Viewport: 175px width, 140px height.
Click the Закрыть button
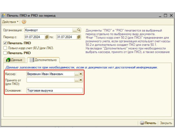click(x=166, y=123)
